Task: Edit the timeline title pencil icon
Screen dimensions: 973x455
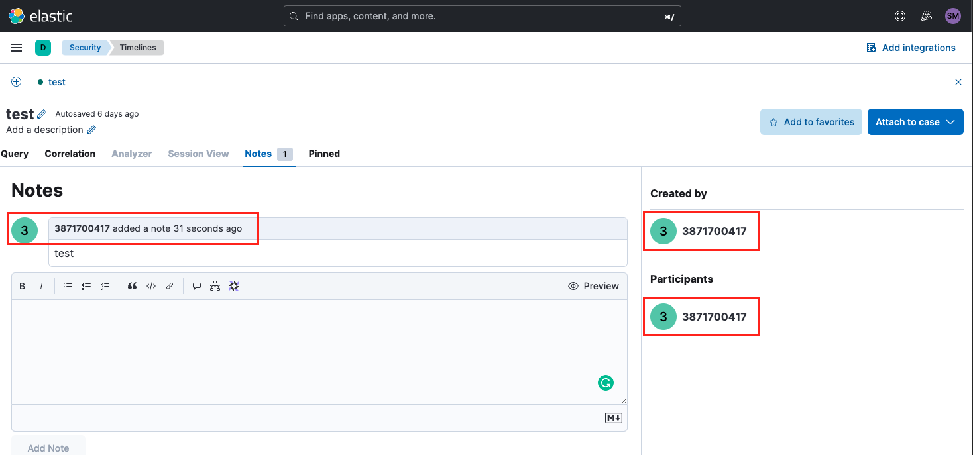Action: pos(42,114)
